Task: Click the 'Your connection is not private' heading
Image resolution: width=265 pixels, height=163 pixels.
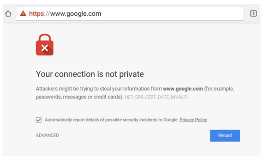Action: point(90,74)
